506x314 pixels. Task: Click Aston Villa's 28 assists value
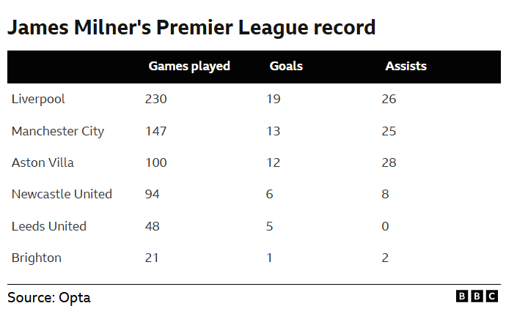pyautogui.click(x=389, y=162)
